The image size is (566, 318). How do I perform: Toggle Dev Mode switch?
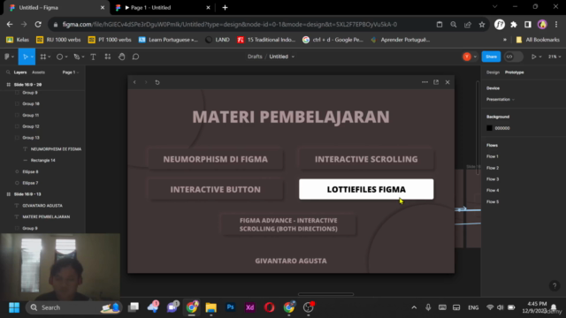click(514, 57)
